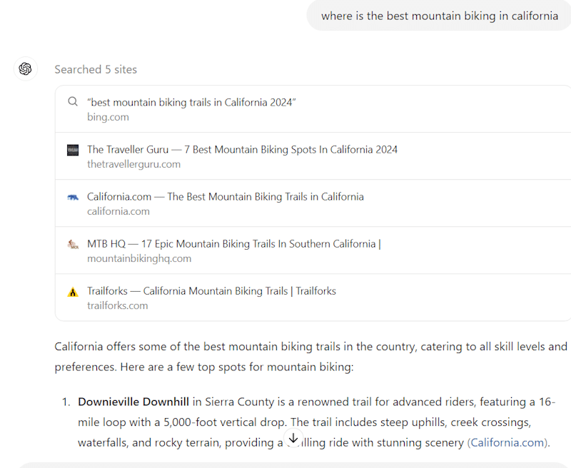Open the Bing search query result

click(313, 109)
